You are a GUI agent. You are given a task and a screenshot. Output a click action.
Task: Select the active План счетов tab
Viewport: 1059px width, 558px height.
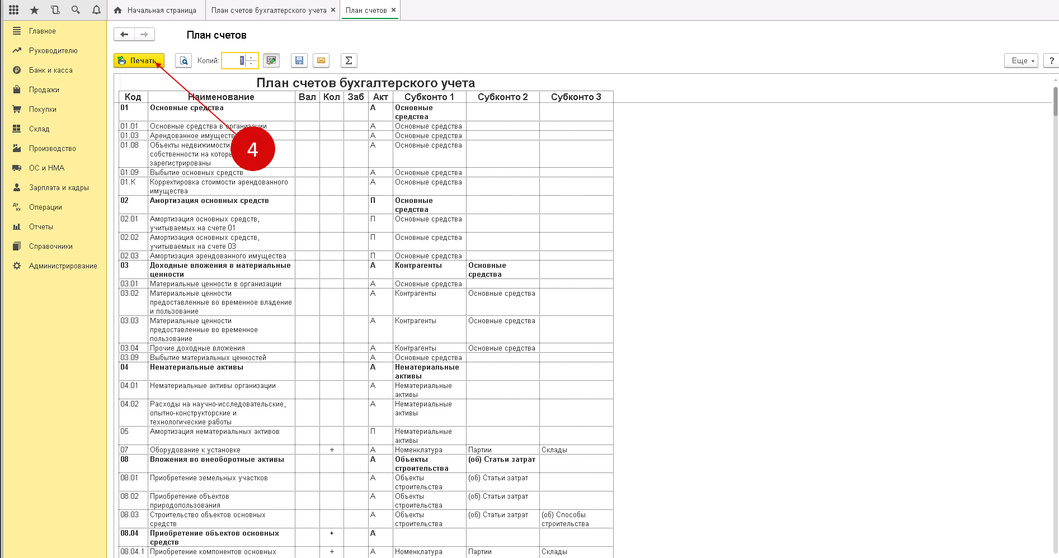click(366, 10)
